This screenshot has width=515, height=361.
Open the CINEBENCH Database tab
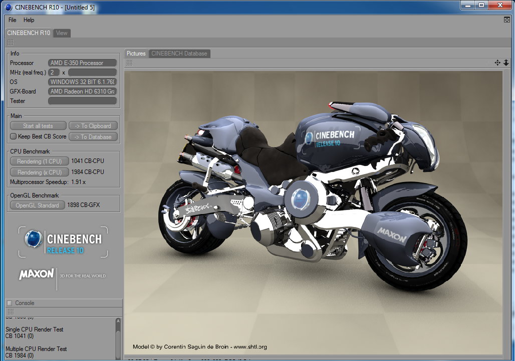click(x=179, y=53)
